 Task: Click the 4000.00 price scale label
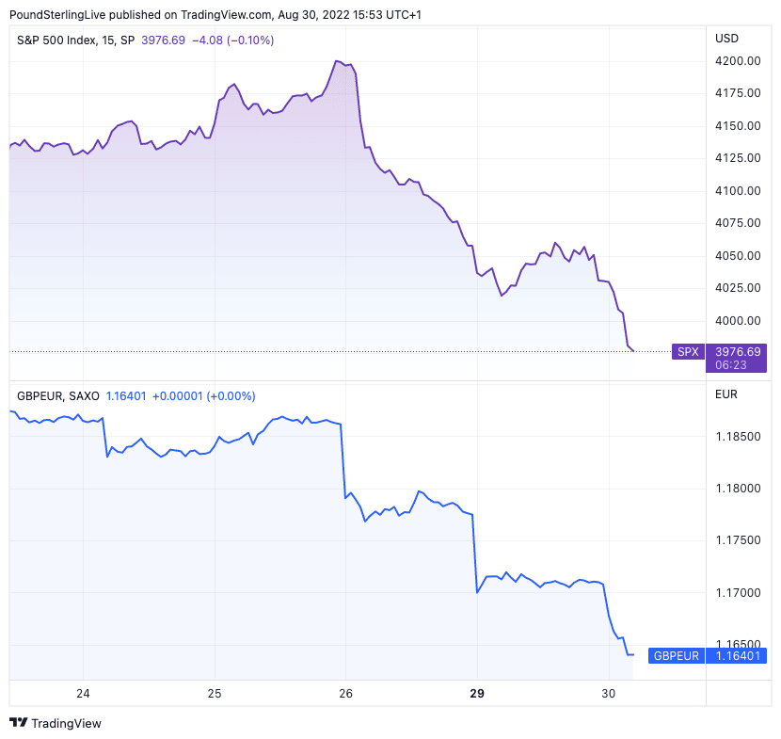coord(738,321)
